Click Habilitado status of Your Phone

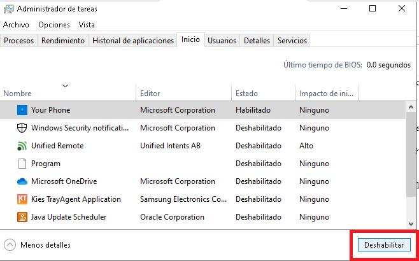pos(253,110)
